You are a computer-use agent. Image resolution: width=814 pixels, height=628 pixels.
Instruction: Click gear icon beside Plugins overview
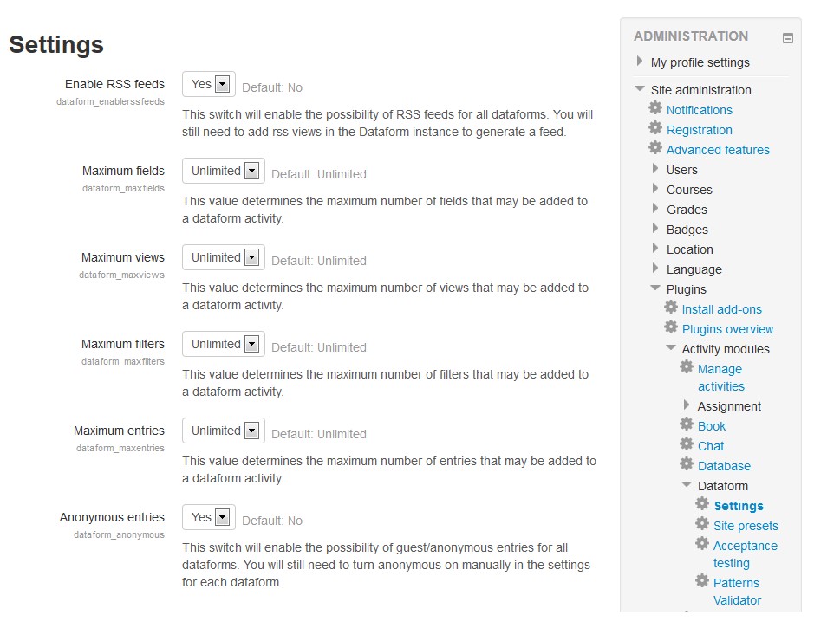click(671, 327)
